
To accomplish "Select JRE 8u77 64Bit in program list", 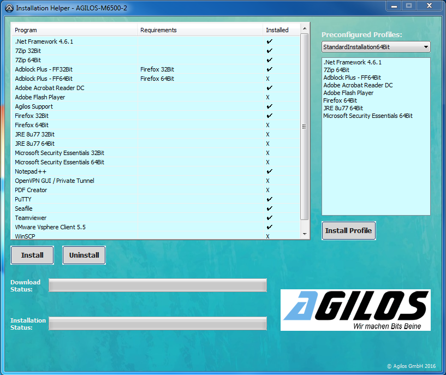I will [x=156, y=144].
